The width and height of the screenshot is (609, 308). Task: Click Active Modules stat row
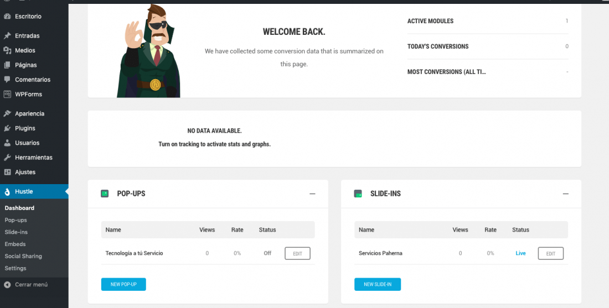coord(488,21)
